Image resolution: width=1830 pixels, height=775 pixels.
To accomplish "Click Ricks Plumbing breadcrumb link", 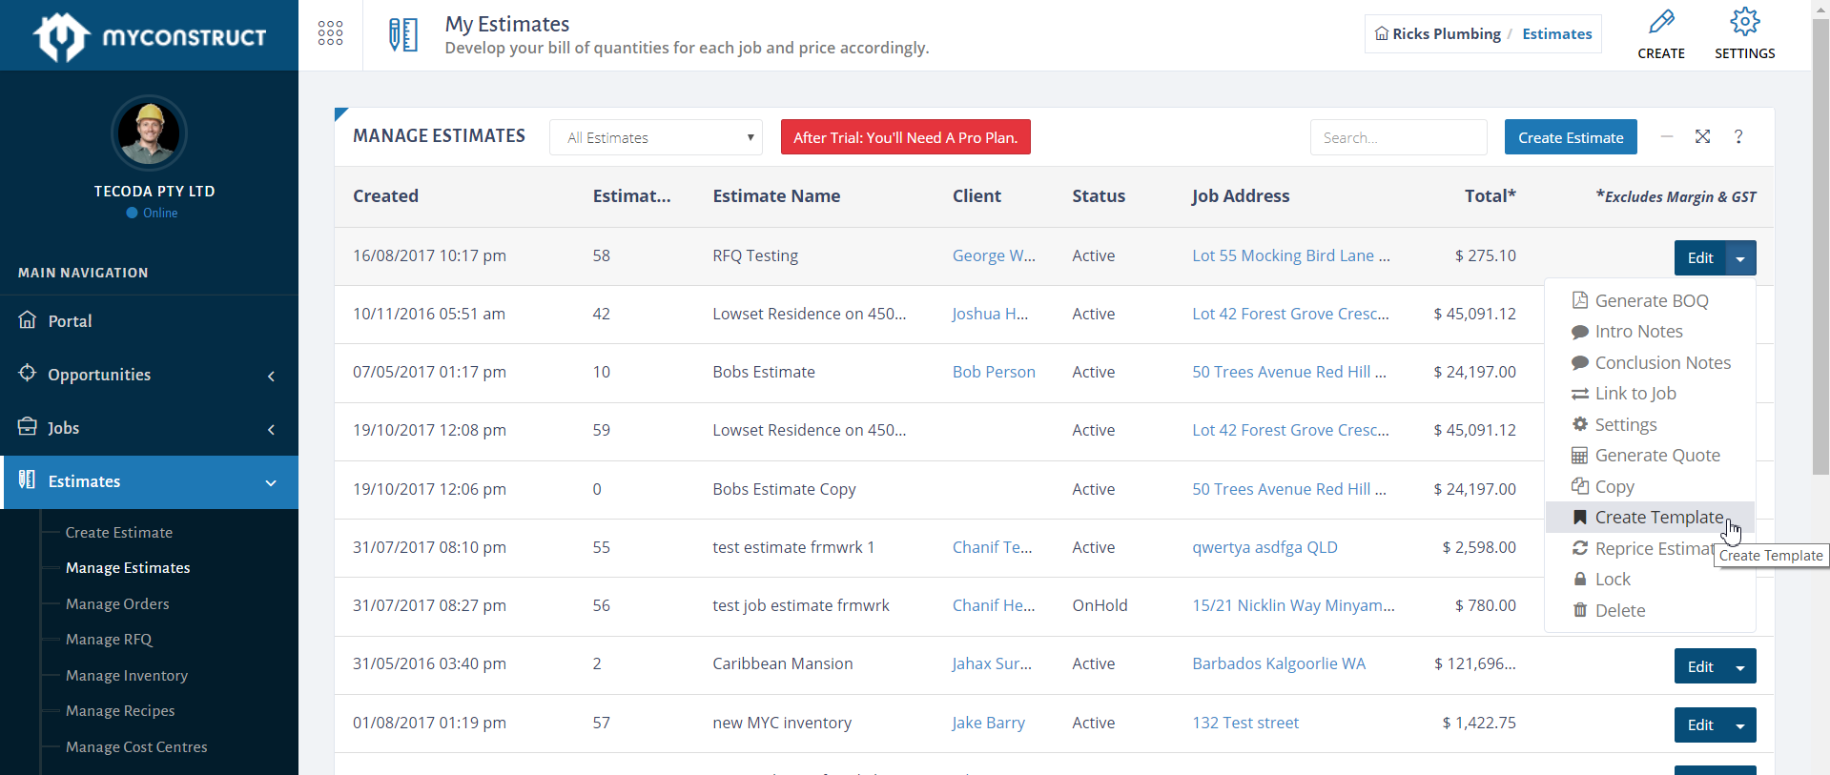I will [1446, 33].
